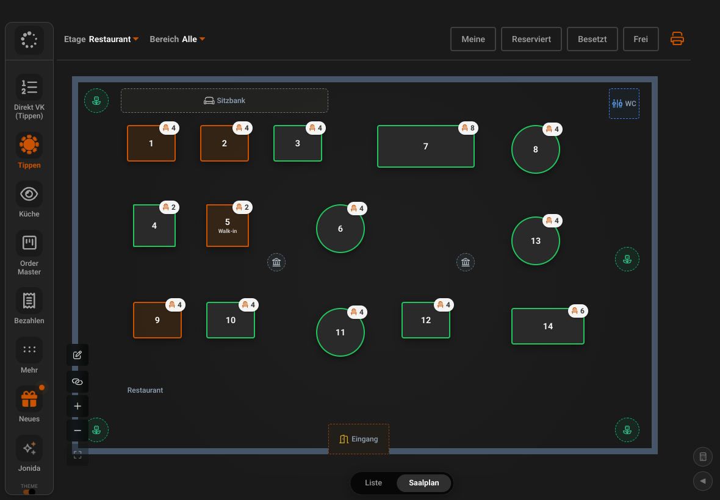Select round table 13
Screen dimensions: 720x500
[x=535, y=241]
